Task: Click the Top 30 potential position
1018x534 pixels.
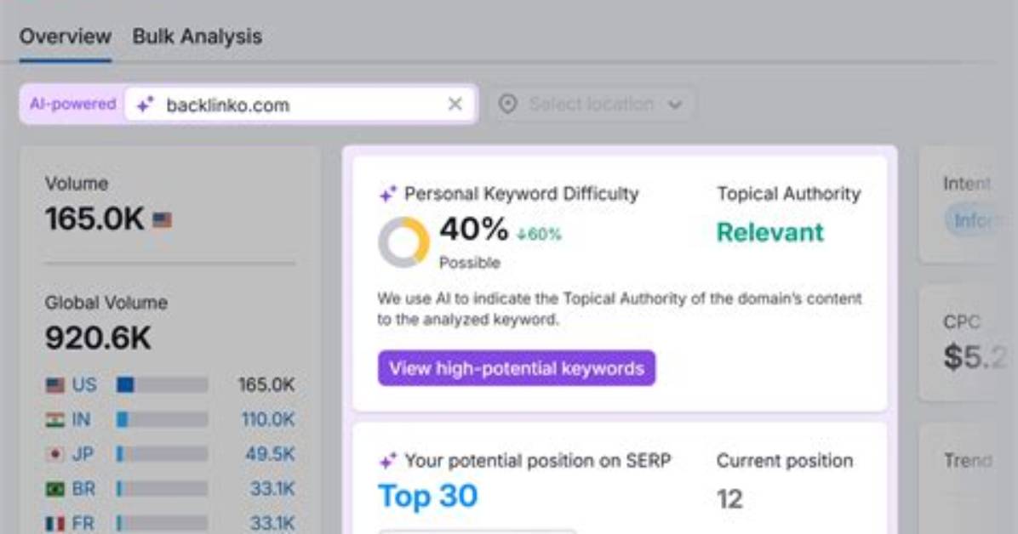Action: [428, 497]
